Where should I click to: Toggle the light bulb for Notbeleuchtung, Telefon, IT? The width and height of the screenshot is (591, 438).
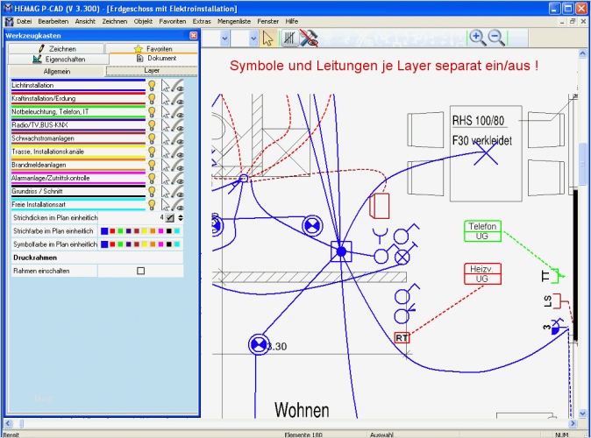[x=152, y=112]
